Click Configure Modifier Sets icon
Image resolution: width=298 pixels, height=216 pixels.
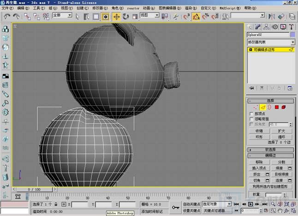point(290,88)
